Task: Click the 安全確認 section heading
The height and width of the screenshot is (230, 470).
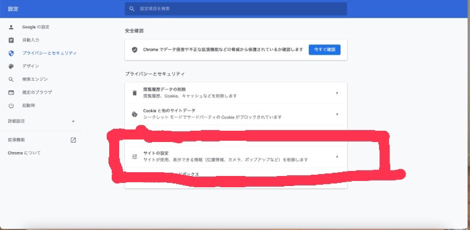Action: 134,31
